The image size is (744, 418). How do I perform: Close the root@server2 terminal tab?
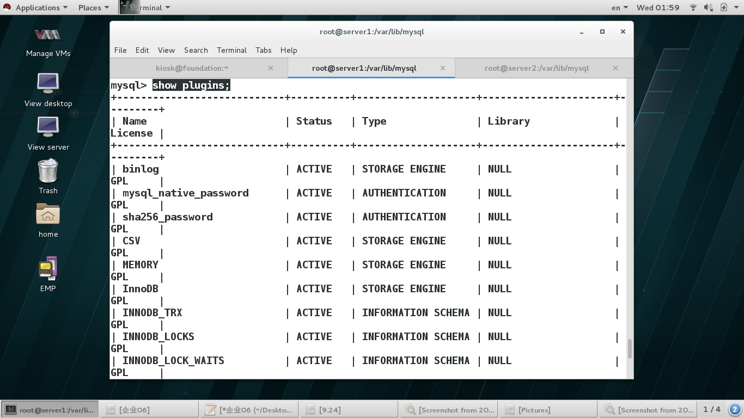pyautogui.click(x=615, y=68)
